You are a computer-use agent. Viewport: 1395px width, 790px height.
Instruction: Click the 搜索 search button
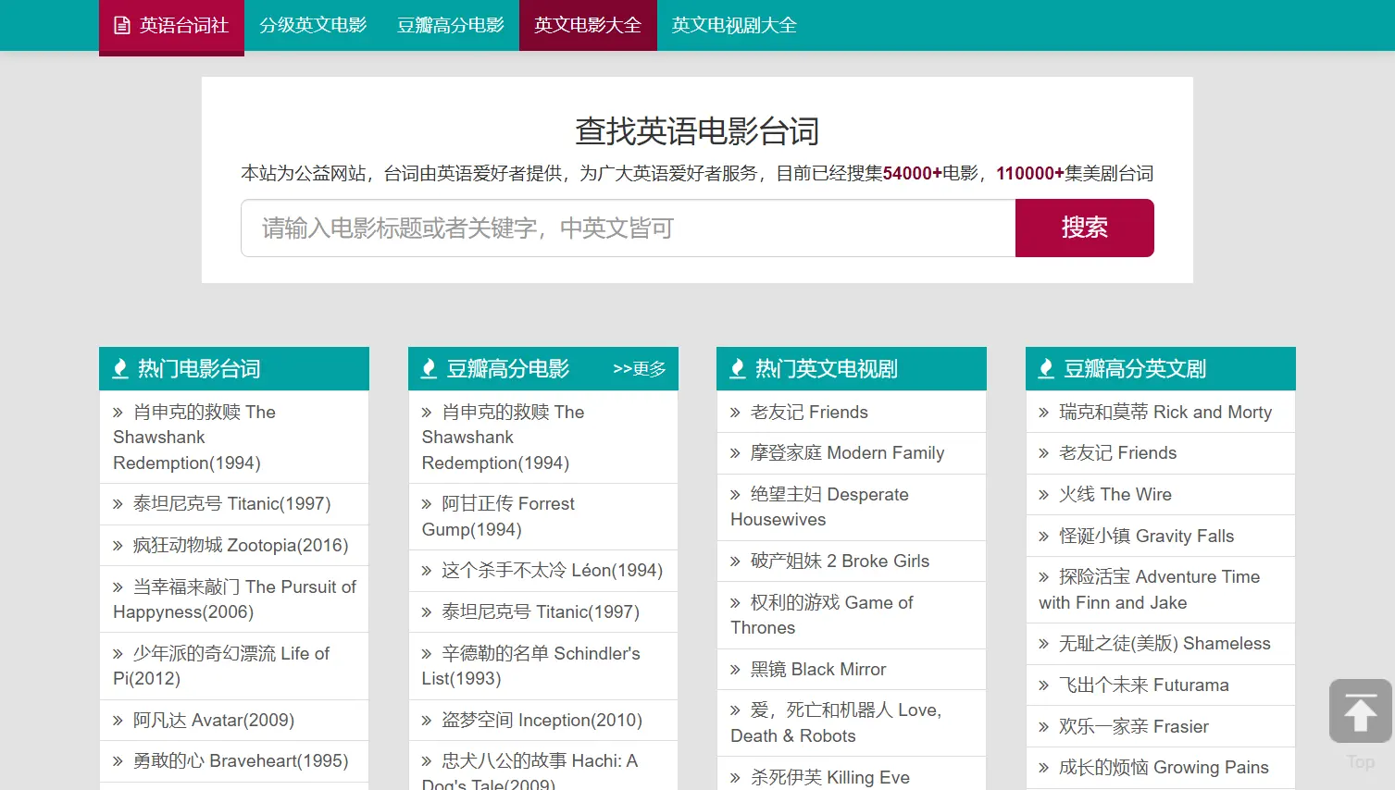(x=1085, y=228)
